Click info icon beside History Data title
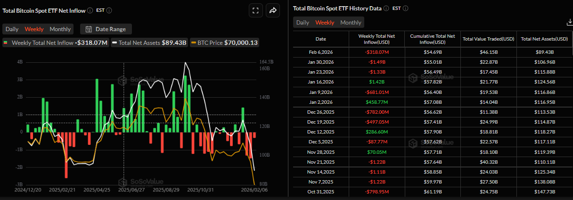Screen dimensions: 573x200 [x=386, y=8]
